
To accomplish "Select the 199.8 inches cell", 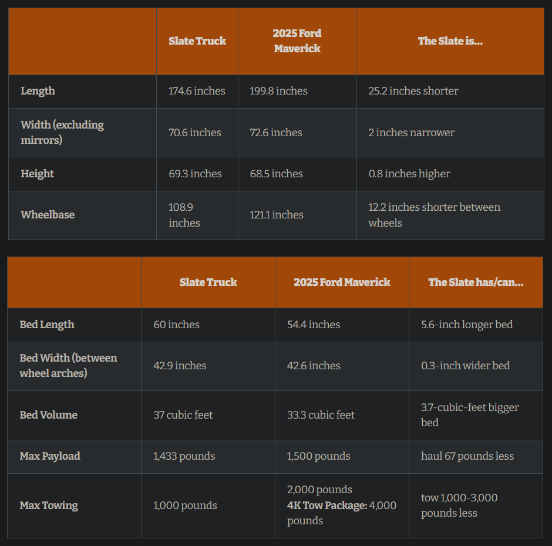I will [278, 91].
